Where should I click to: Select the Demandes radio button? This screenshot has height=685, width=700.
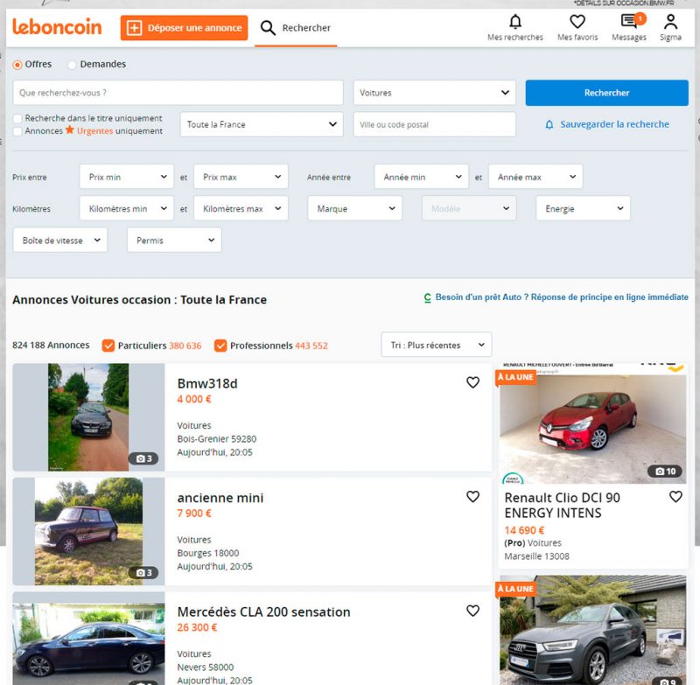point(72,65)
